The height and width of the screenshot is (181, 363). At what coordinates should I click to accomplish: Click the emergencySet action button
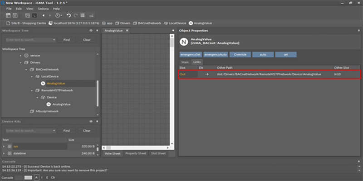[x=191, y=55]
